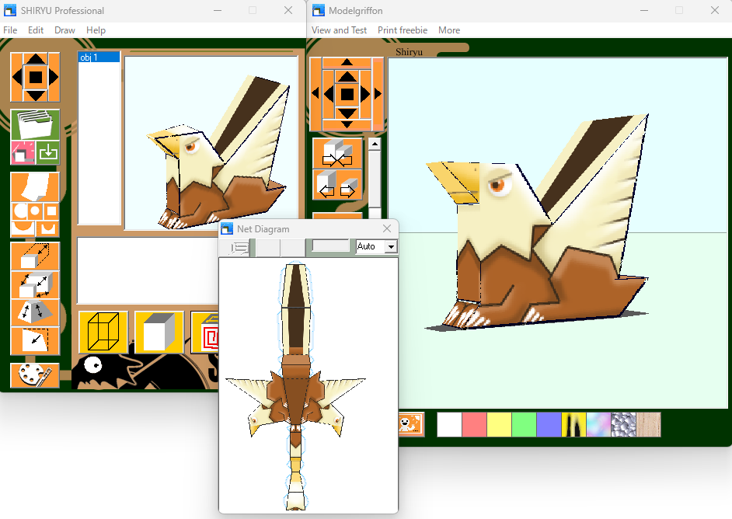Open the Print freebie menu
Viewport: 732px width, 519px height.
pos(403,30)
